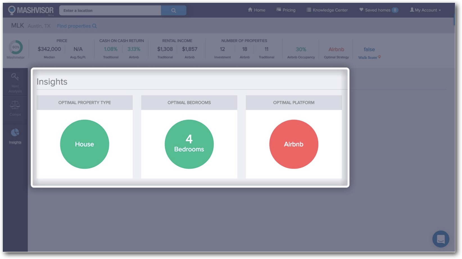The image size is (462, 259).
Task: Click the OPTIMAL PROPERTY TYPE header
Action: [x=85, y=103]
